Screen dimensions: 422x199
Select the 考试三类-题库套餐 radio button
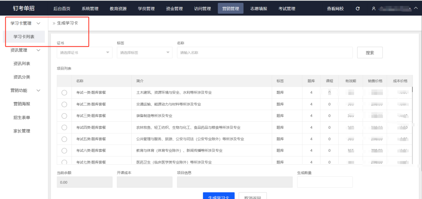(64, 116)
